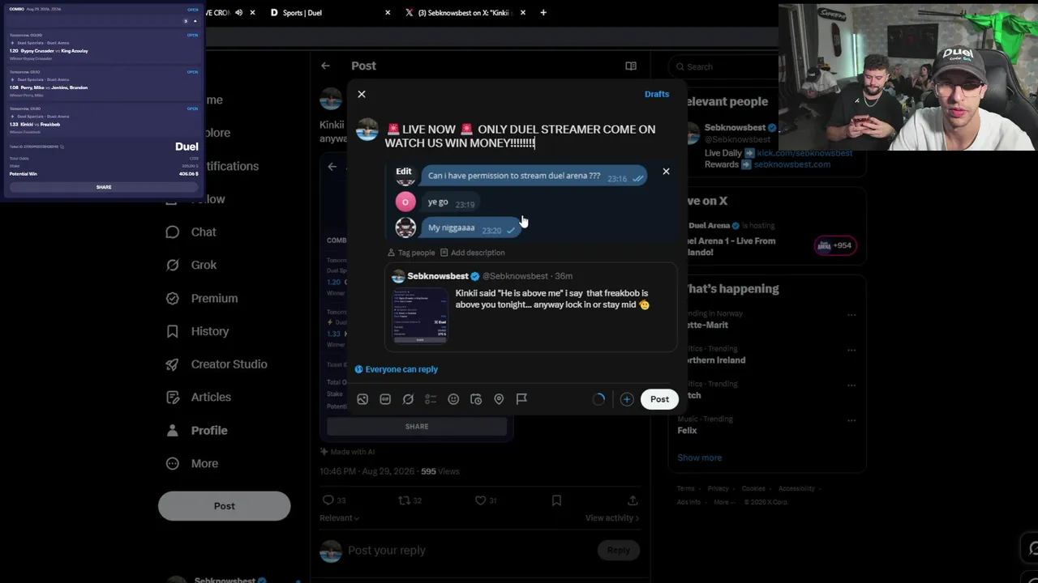This screenshot has height=583, width=1038.
Task: Open the quoted Sebknowsbest post
Action: click(x=530, y=307)
